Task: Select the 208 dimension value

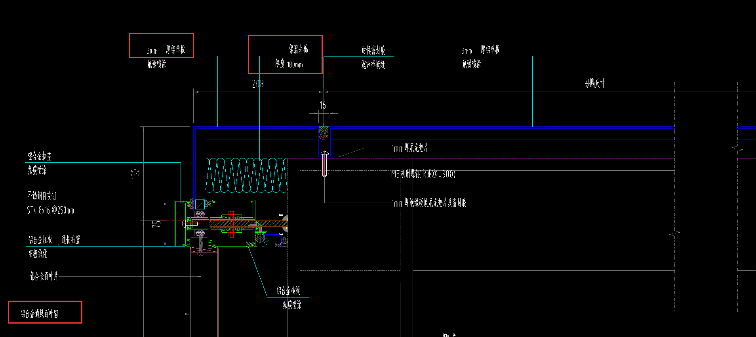Action: point(258,84)
